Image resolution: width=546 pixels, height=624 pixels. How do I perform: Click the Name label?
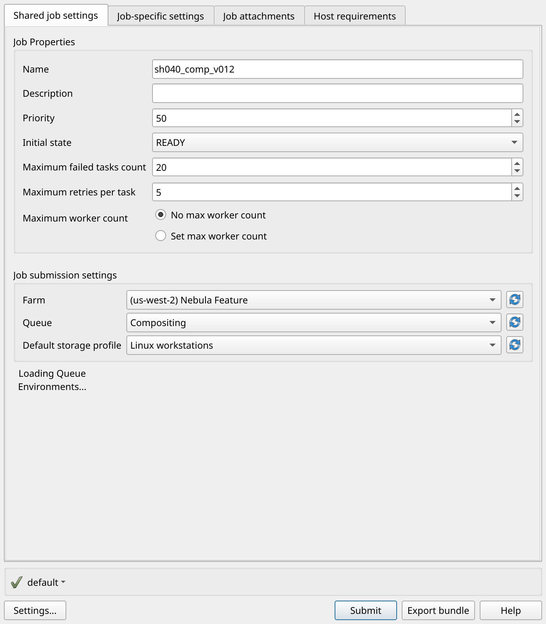[36, 69]
